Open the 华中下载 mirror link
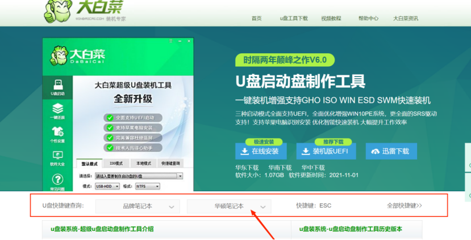The width and height of the screenshot is (471, 240). (x=313, y=168)
